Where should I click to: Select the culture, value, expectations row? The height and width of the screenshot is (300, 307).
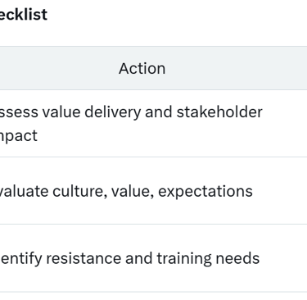[x=153, y=191]
